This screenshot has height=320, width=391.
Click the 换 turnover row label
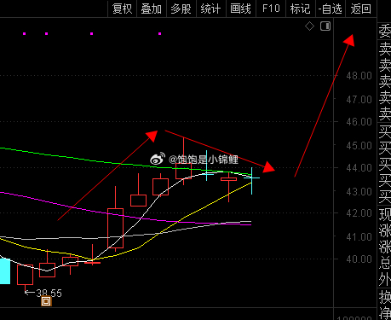coord(385,298)
